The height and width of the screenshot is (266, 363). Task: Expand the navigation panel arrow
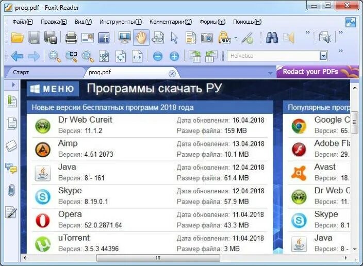click(x=13, y=85)
